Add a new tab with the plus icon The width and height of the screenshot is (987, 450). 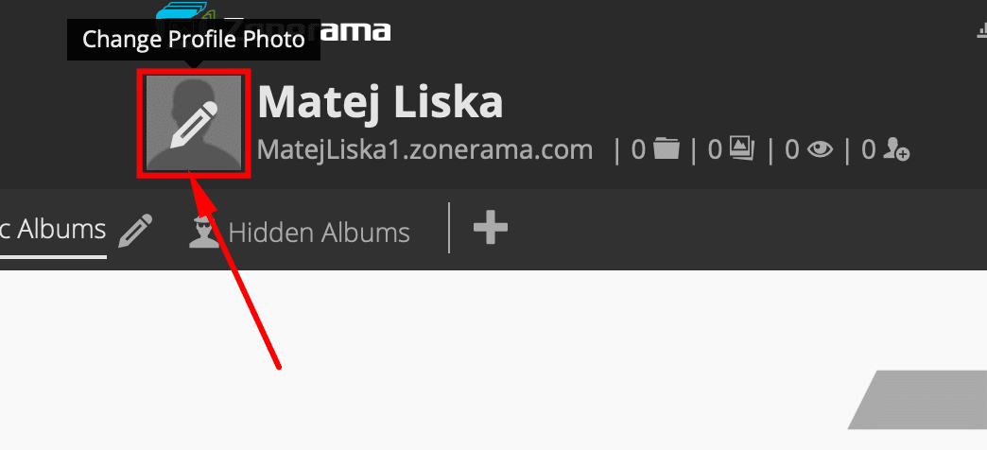click(491, 227)
